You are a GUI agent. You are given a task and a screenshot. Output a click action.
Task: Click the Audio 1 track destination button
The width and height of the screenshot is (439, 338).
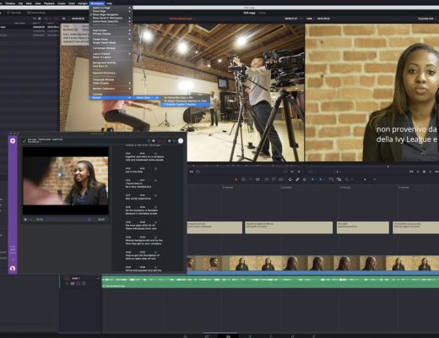(x=67, y=278)
